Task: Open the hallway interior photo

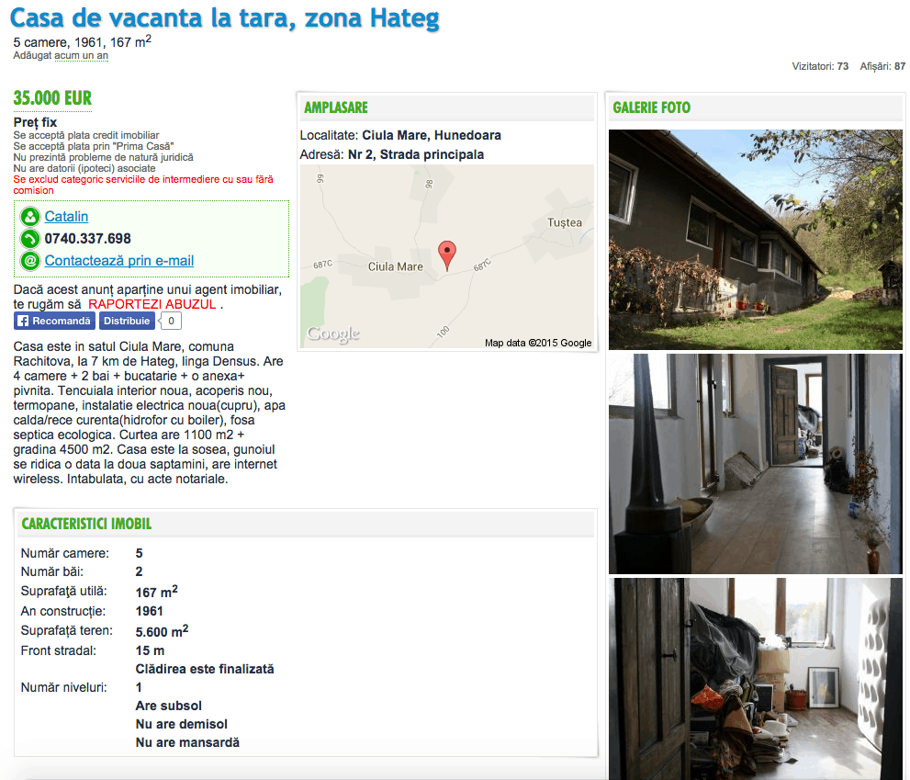Action: click(755, 464)
